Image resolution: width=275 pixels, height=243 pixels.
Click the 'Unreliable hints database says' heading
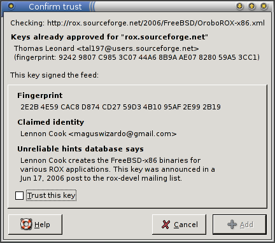point(80,149)
